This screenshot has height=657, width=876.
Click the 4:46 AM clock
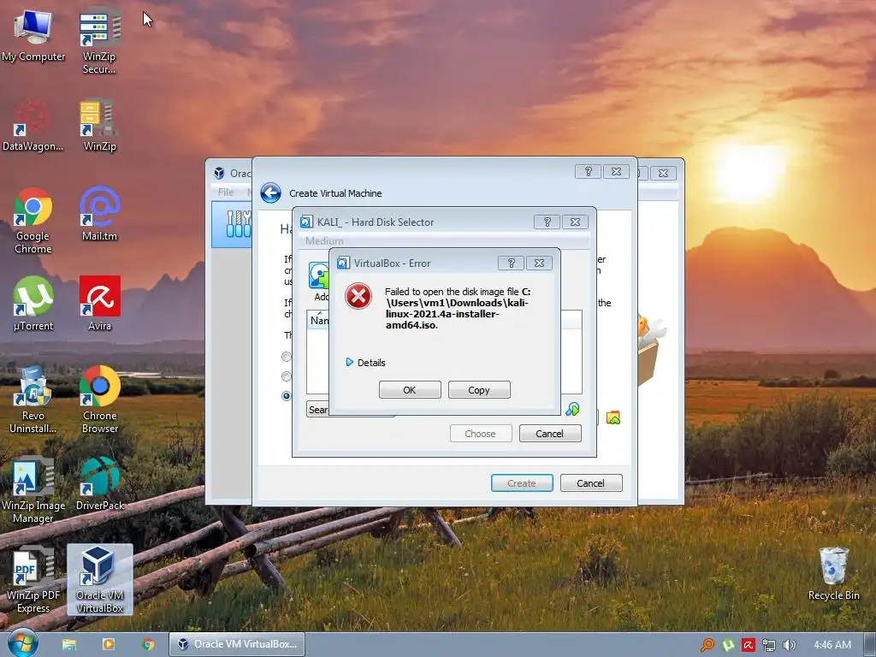pyautogui.click(x=832, y=645)
